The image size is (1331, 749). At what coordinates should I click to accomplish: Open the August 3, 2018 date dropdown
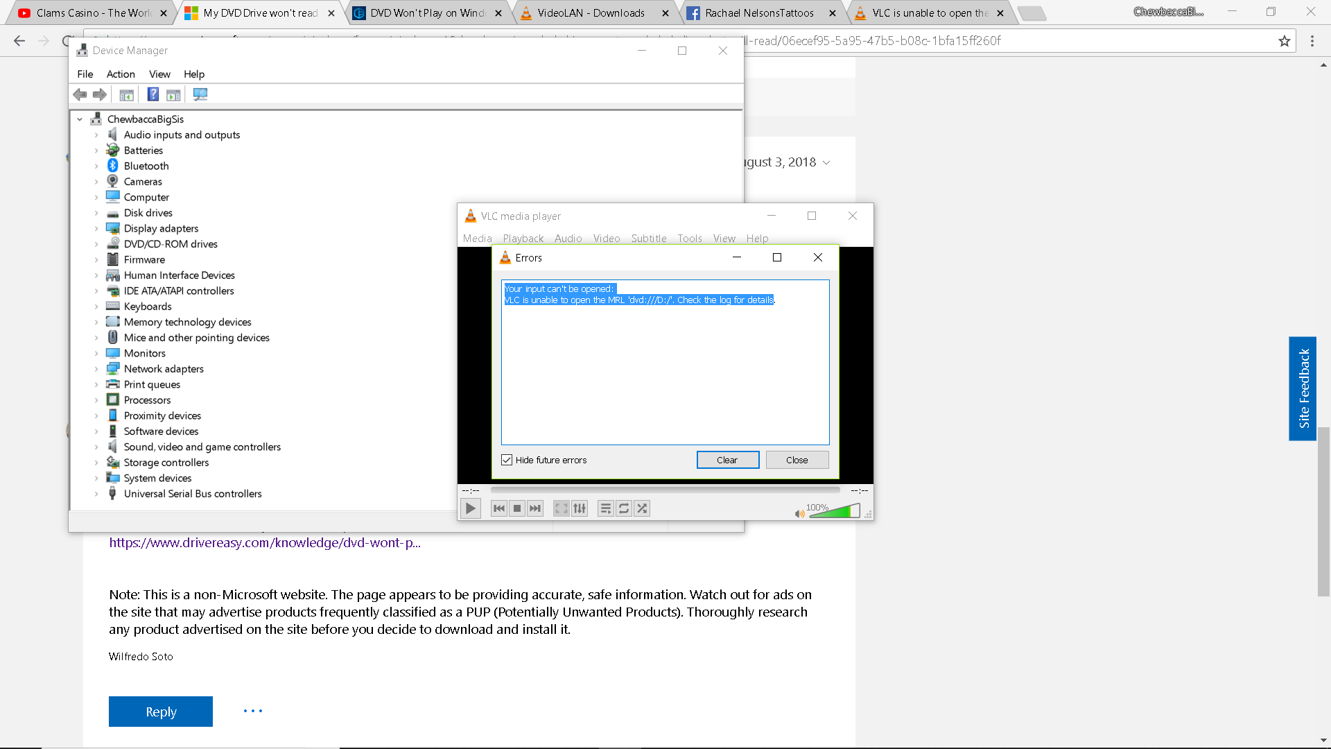(826, 163)
